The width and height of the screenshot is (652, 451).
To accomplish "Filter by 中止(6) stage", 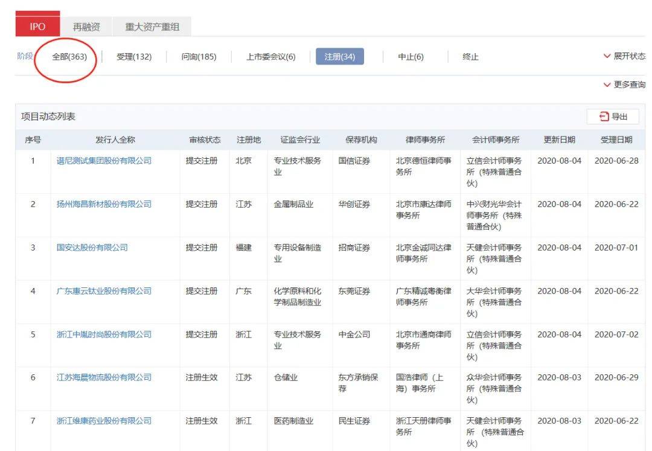I will click(411, 57).
